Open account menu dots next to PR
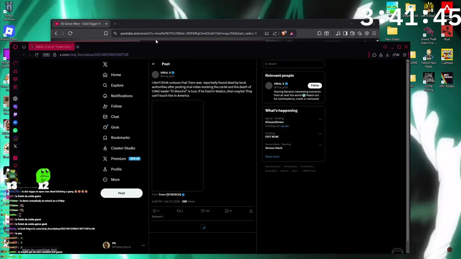 pos(143,245)
